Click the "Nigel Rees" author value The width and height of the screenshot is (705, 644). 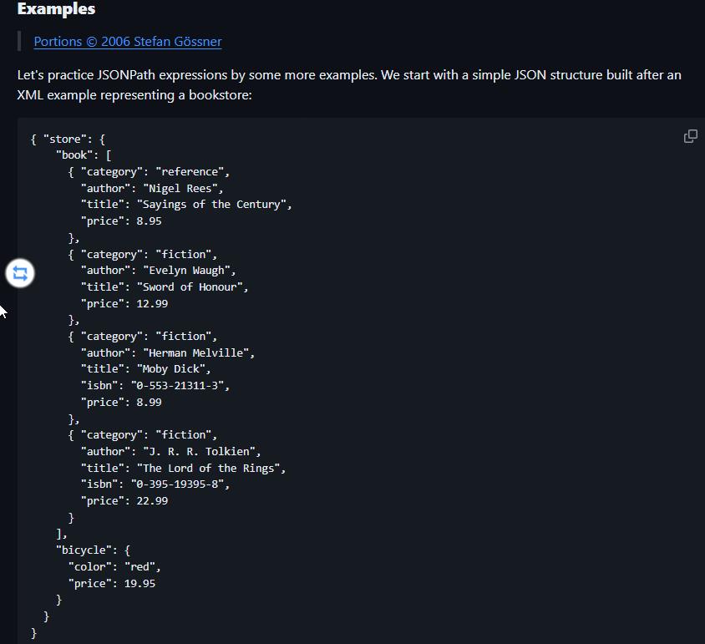coord(181,188)
